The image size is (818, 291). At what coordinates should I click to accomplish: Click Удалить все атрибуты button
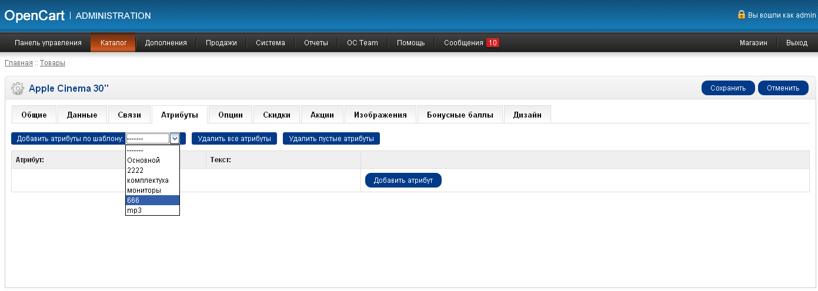(234, 139)
